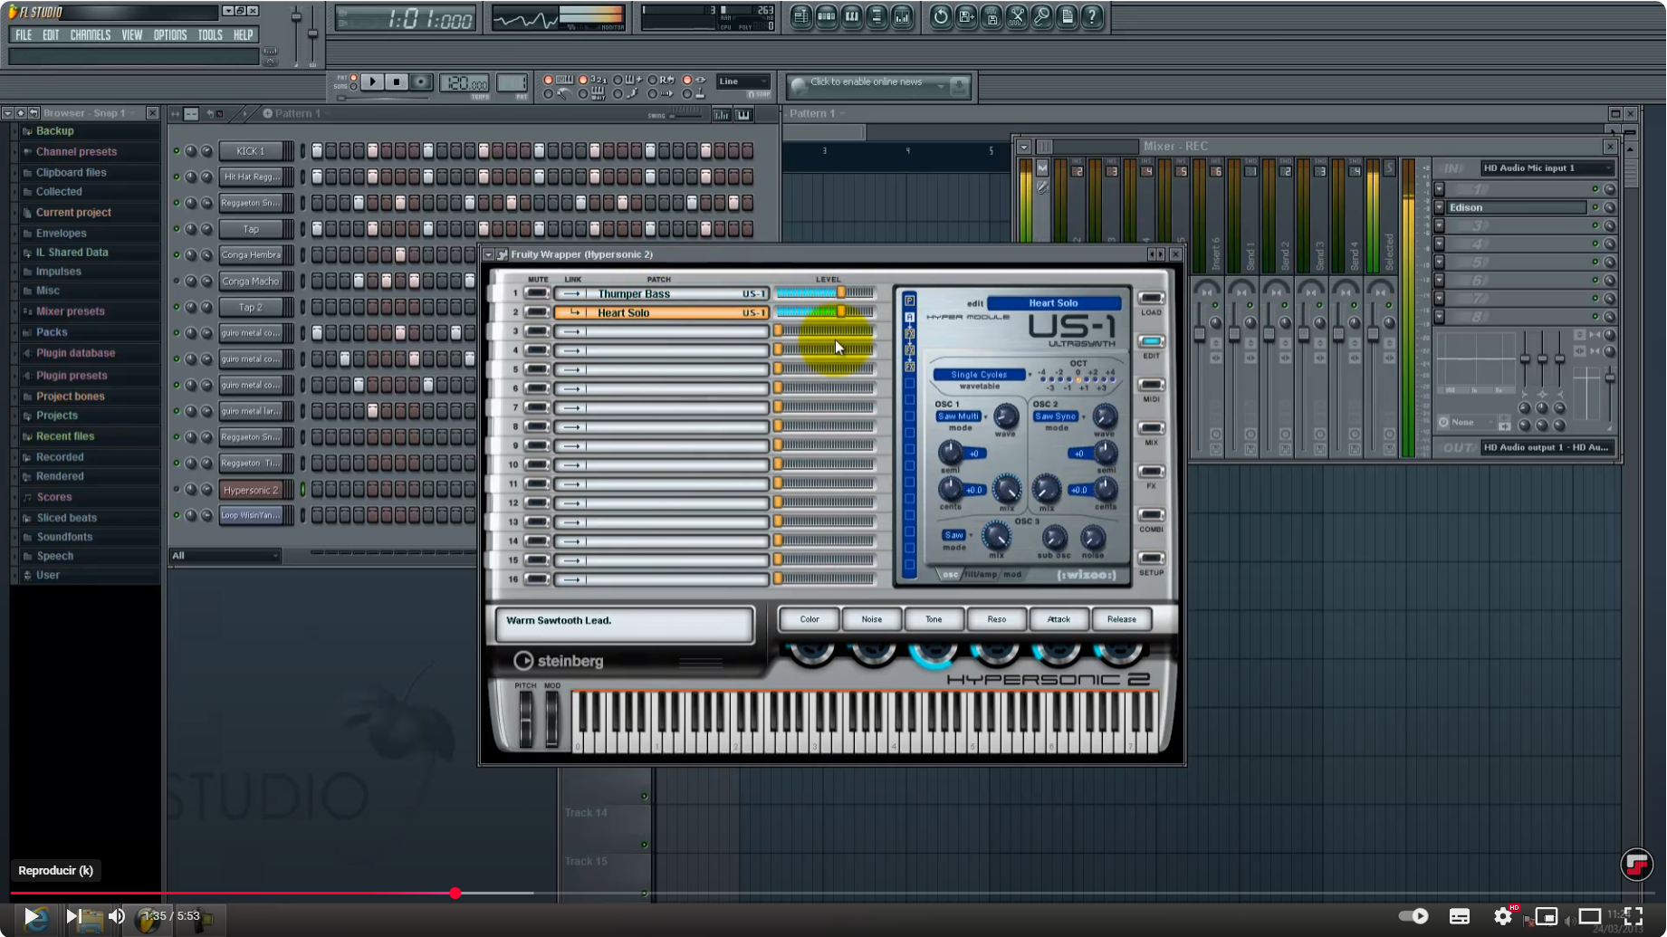Click the LOAD button in Hypersonic 2
This screenshot has height=937, width=1667.
1151,299
